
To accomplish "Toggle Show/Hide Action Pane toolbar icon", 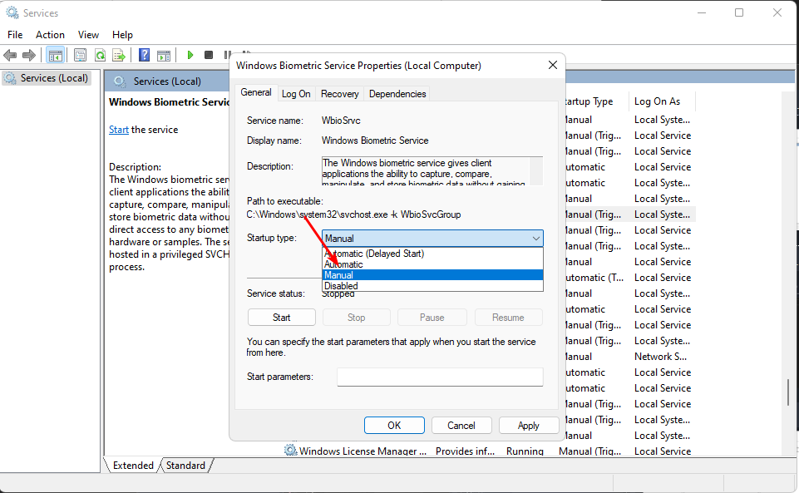I will pyautogui.click(x=164, y=55).
